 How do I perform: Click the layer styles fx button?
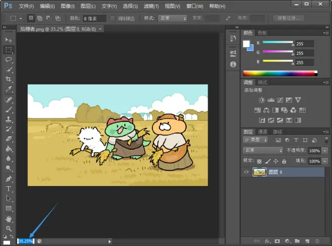(x=267, y=241)
